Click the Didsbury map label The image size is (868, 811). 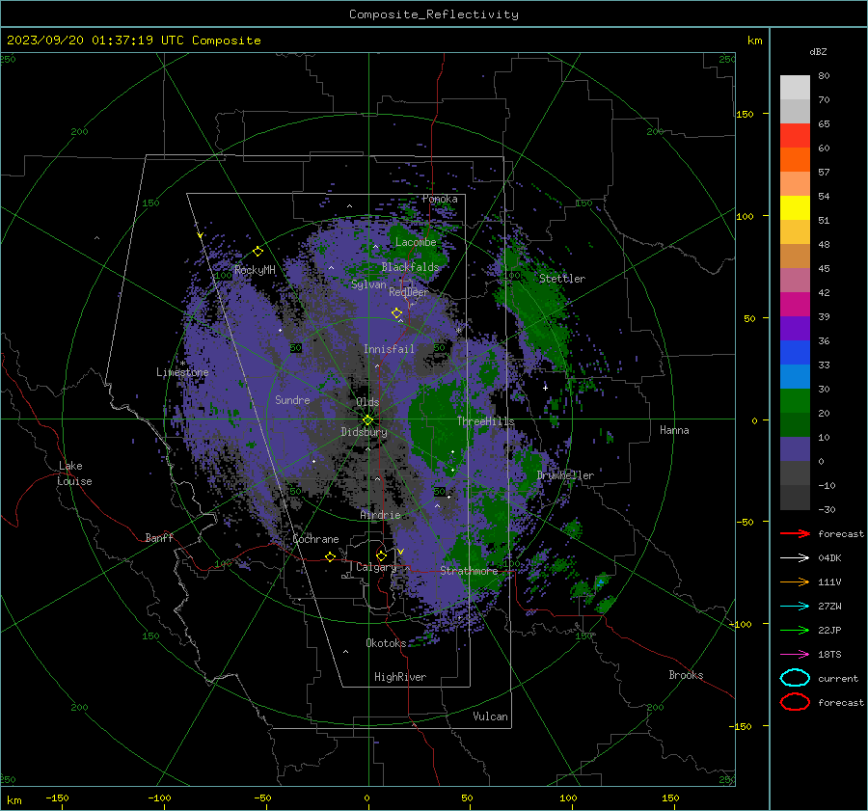pyautogui.click(x=364, y=432)
